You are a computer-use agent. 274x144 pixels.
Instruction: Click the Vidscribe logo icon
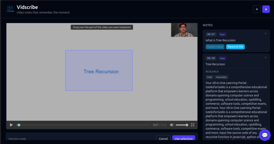point(10,9)
